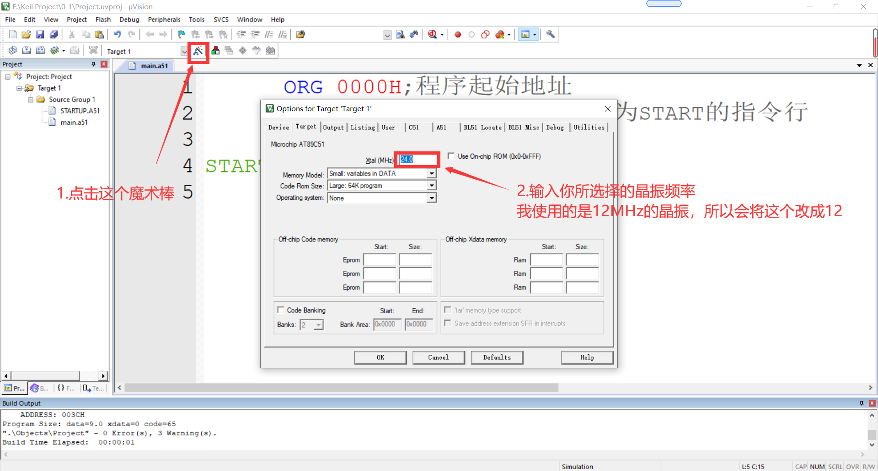The height and width of the screenshot is (471, 878).
Task: Switch to the Books panel tab
Action: tap(40, 388)
